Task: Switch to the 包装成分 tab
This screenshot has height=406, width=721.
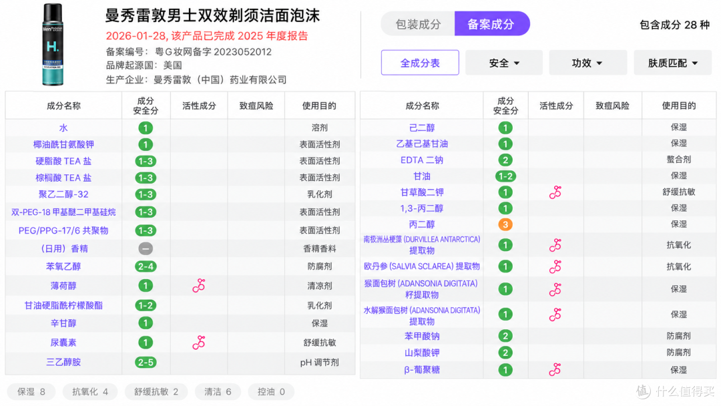Action: click(417, 24)
